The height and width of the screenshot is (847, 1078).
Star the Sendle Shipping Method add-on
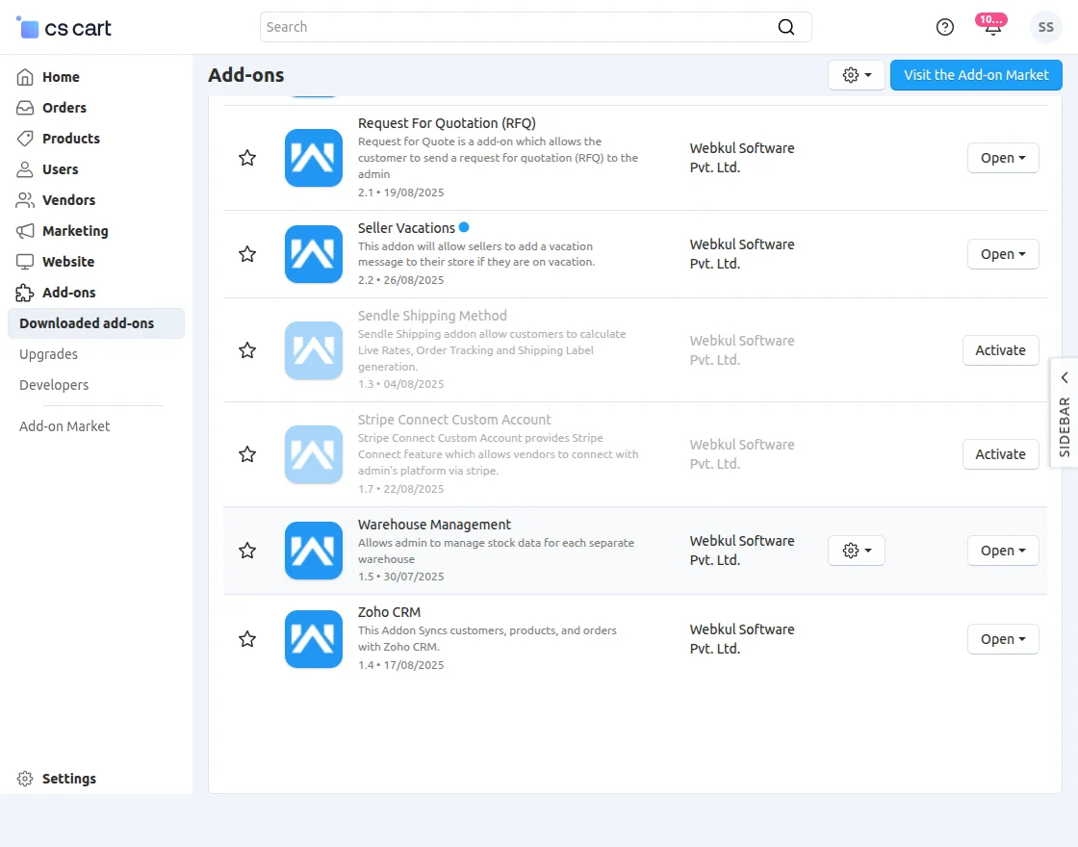click(247, 350)
